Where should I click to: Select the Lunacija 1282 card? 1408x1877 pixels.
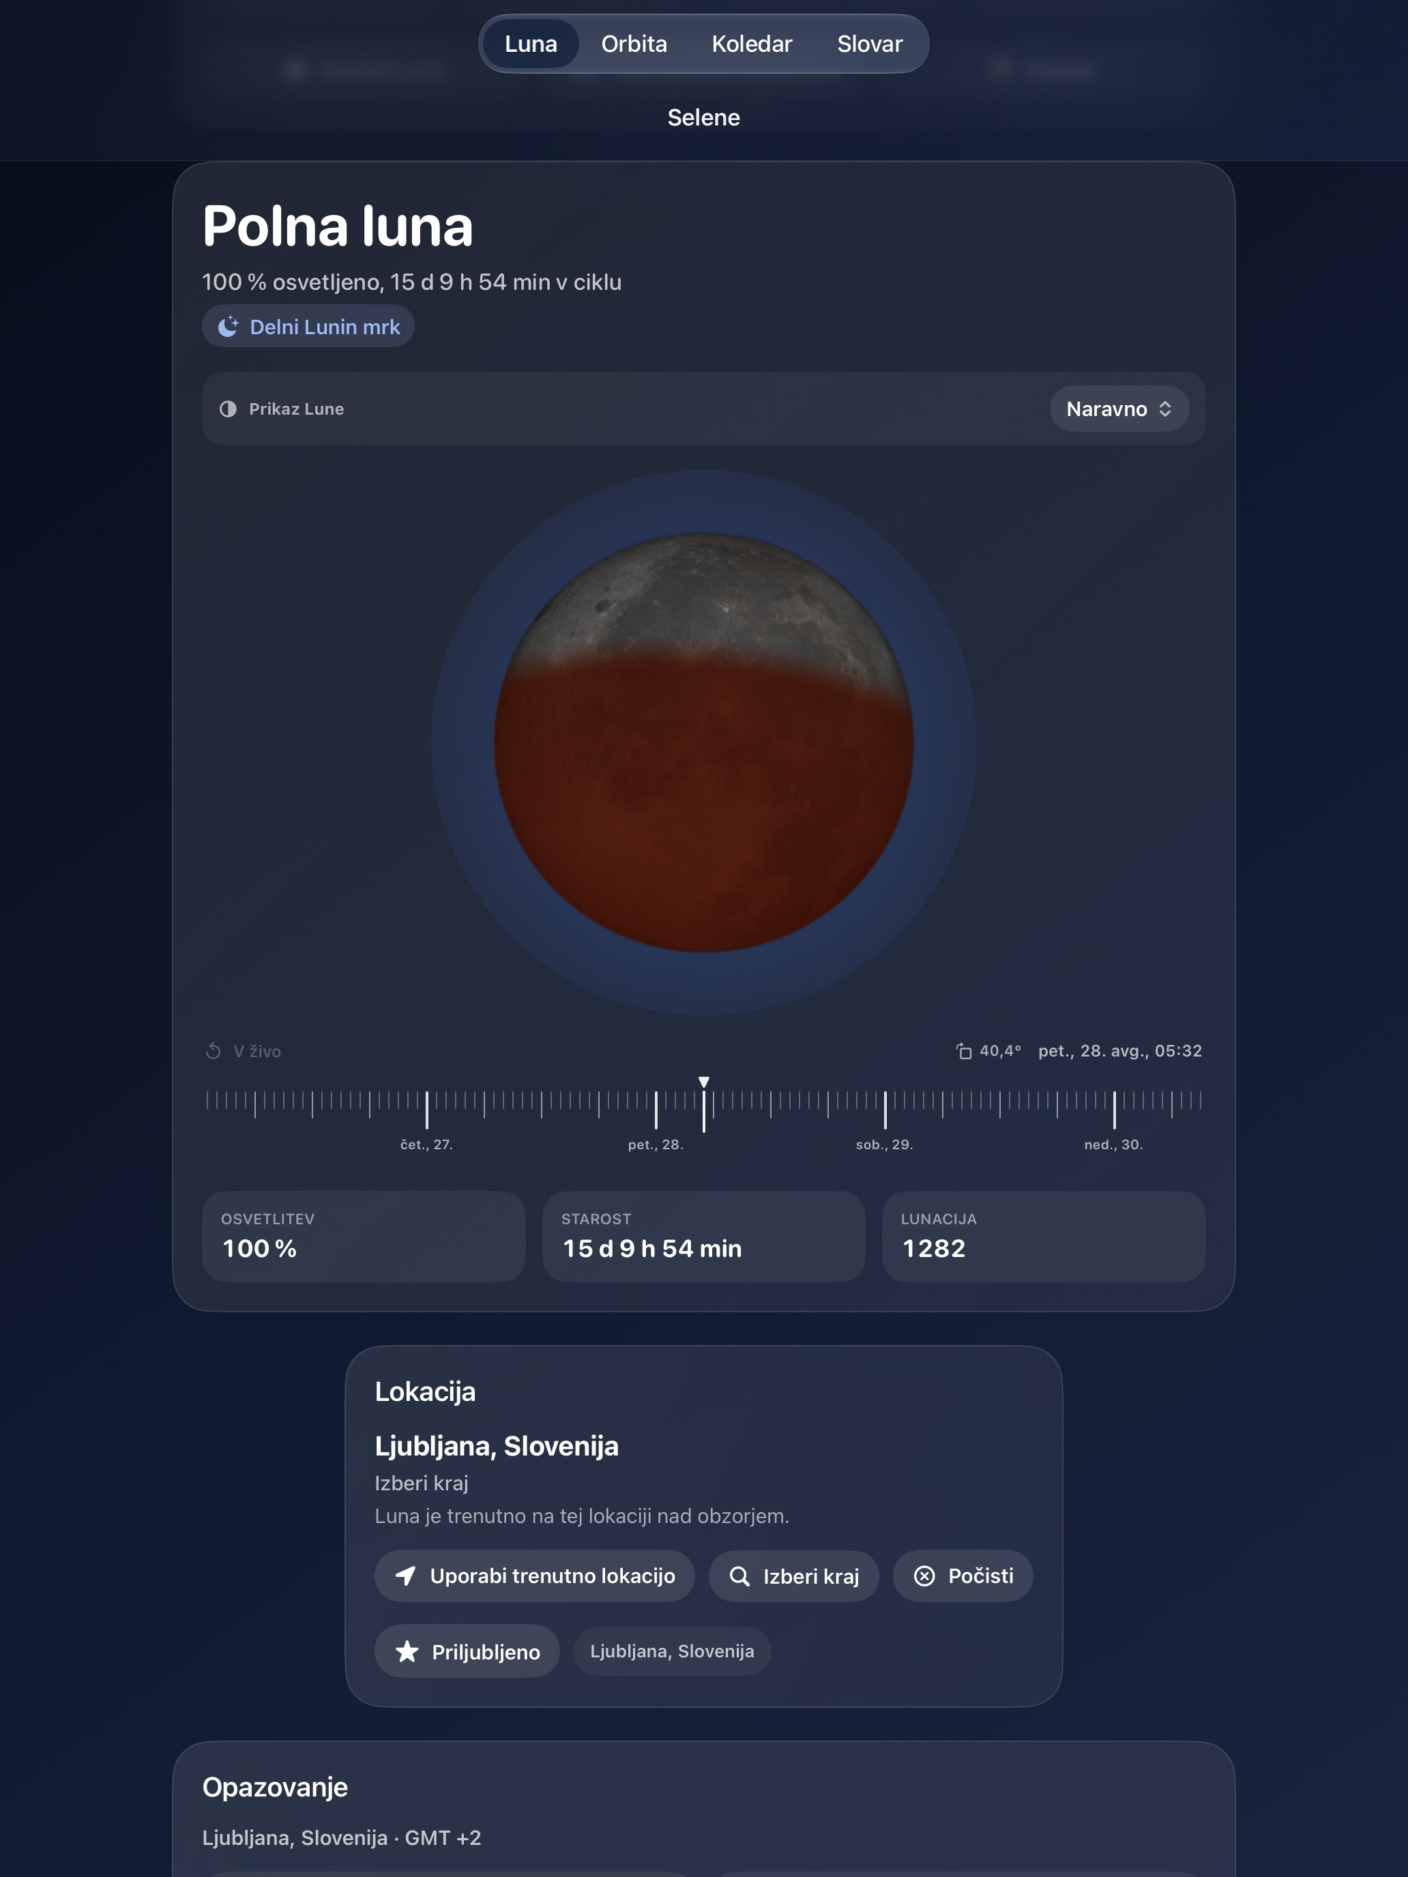click(1044, 1237)
